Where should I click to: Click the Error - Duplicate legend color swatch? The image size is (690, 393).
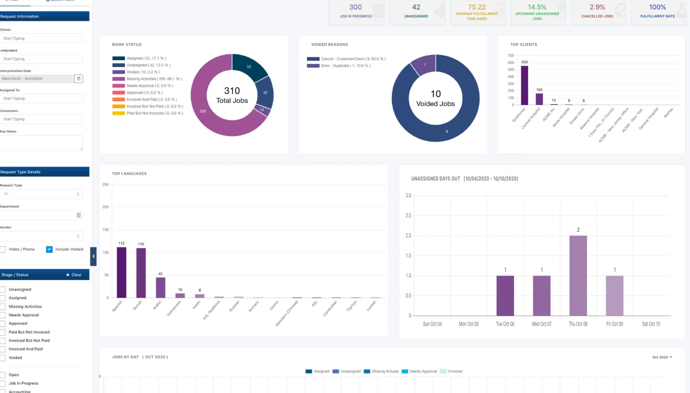(x=313, y=66)
